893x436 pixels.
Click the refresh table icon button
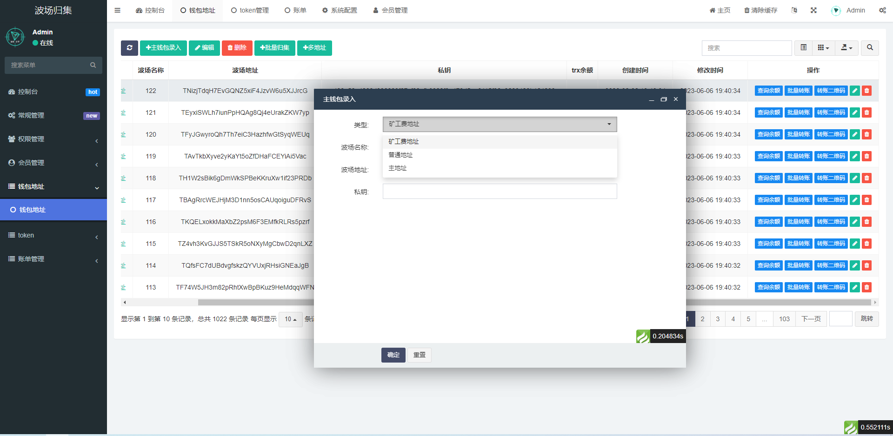tap(129, 48)
